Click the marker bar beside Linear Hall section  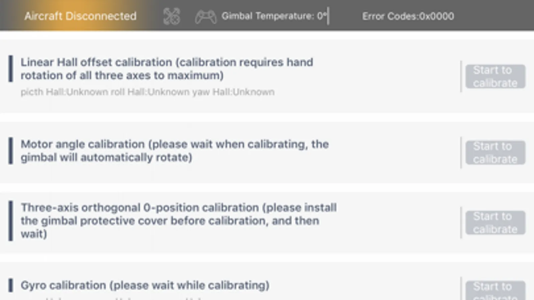pos(11,69)
